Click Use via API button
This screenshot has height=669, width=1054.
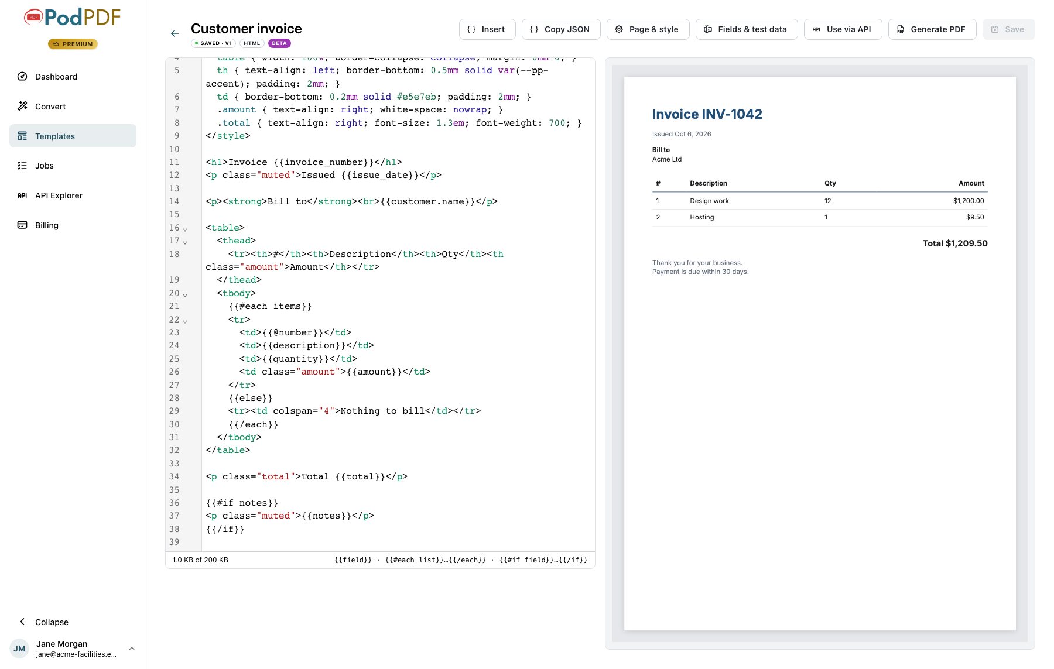[843, 29]
